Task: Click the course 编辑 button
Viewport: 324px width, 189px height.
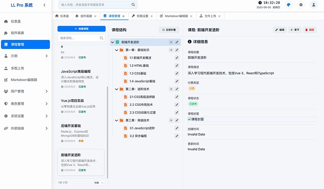Action: 280,30
